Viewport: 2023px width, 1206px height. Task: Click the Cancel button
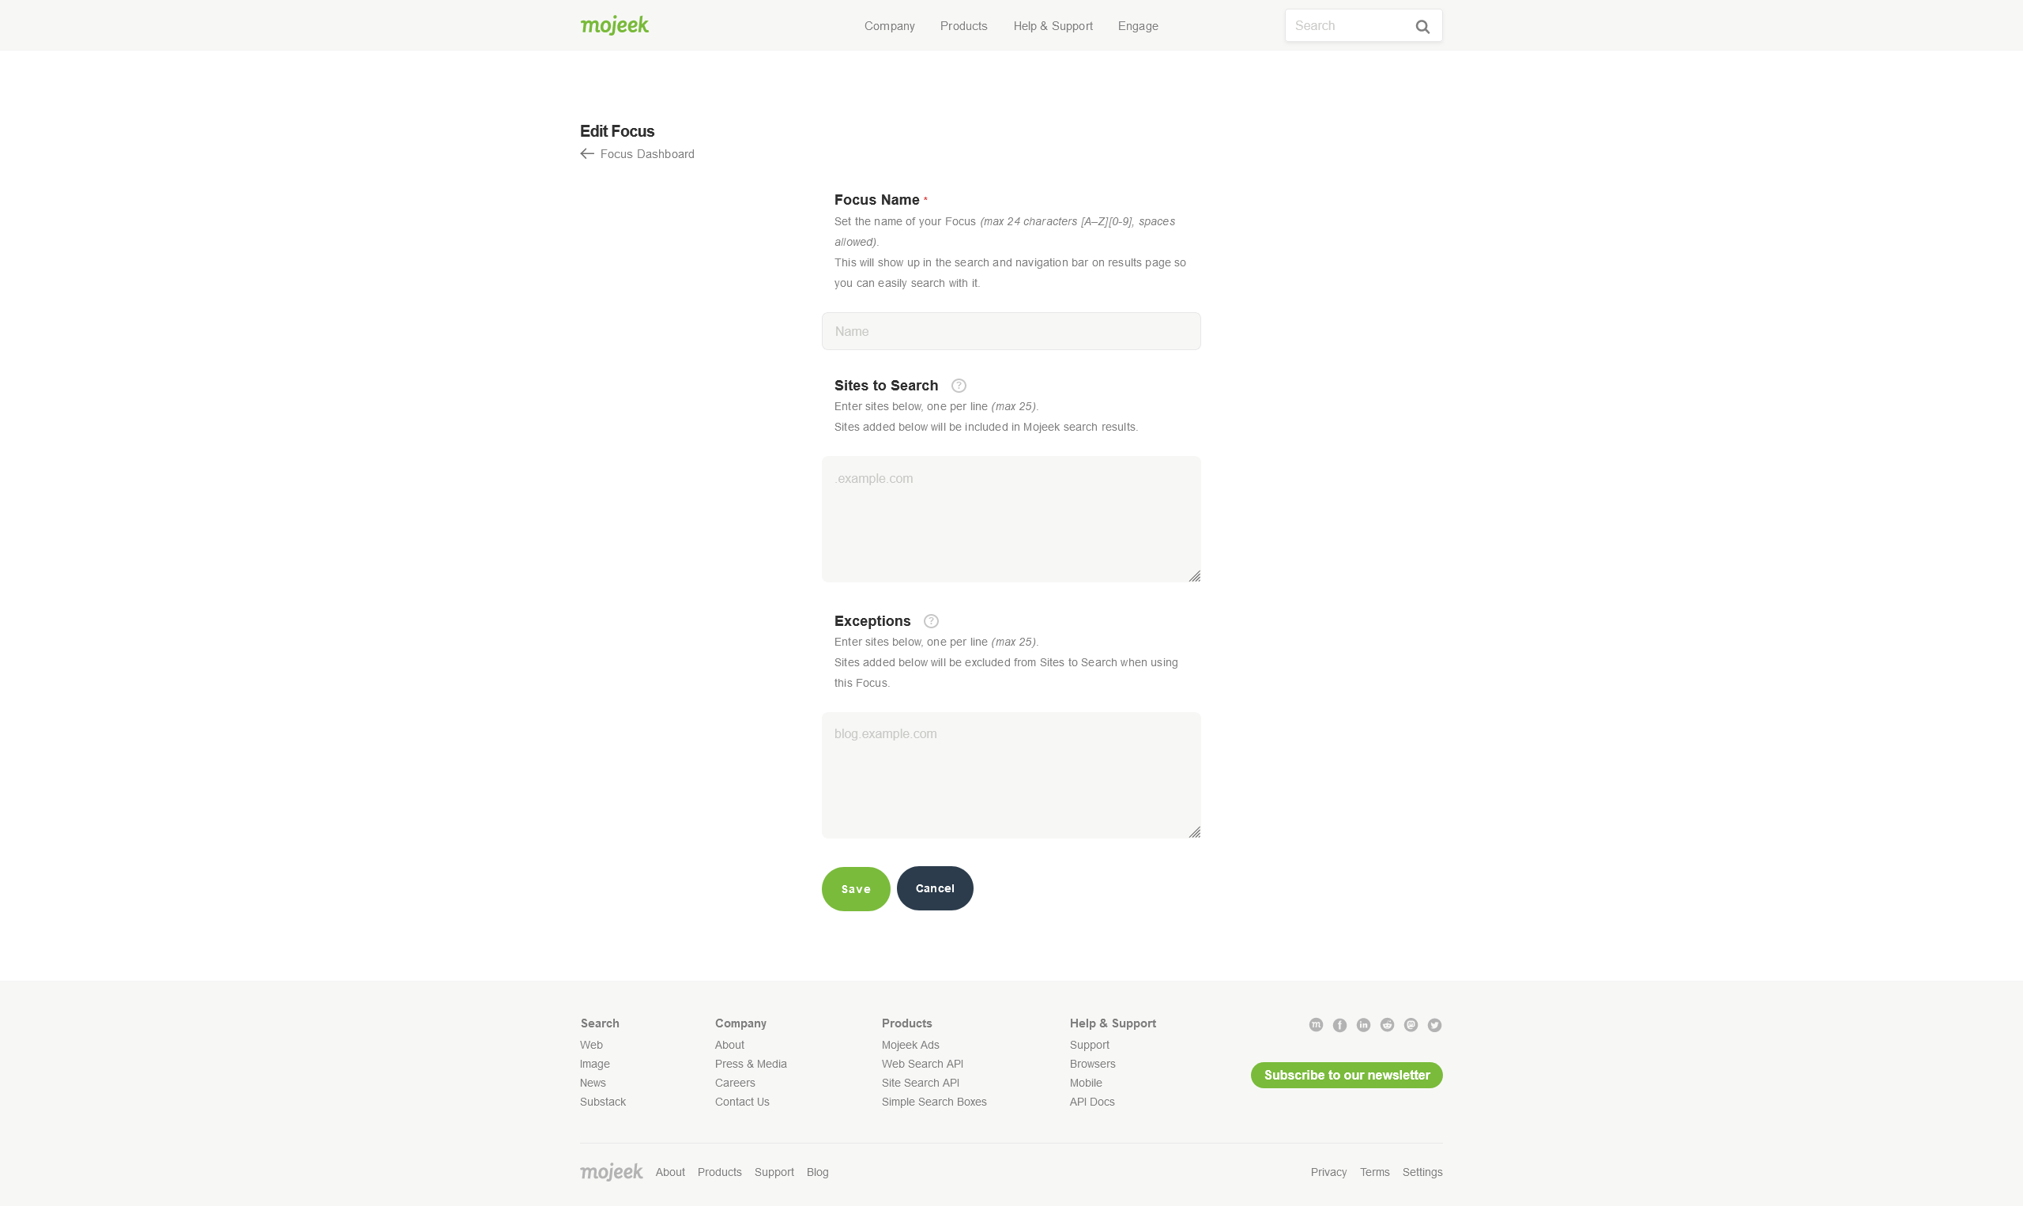[x=934, y=888]
